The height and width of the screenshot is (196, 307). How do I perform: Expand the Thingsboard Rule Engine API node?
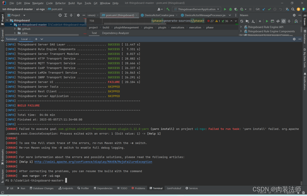point(241,27)
